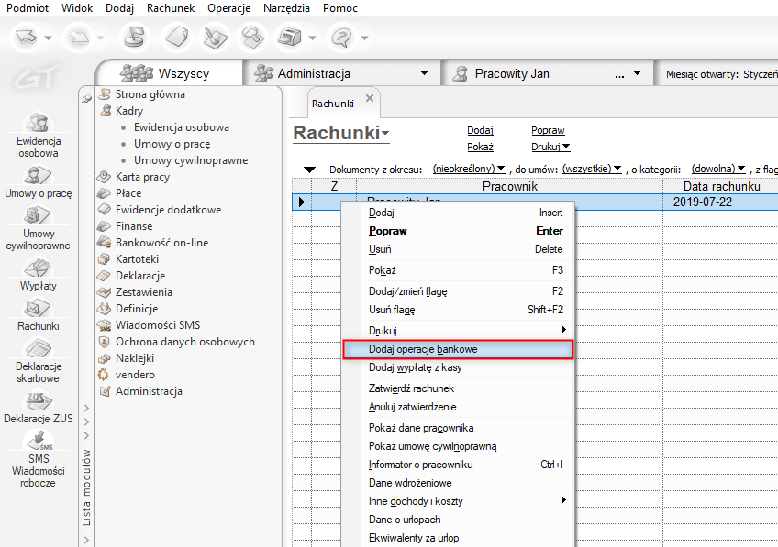
Task: Click the printer toolbar icon
Action: [x=292, y=38]
